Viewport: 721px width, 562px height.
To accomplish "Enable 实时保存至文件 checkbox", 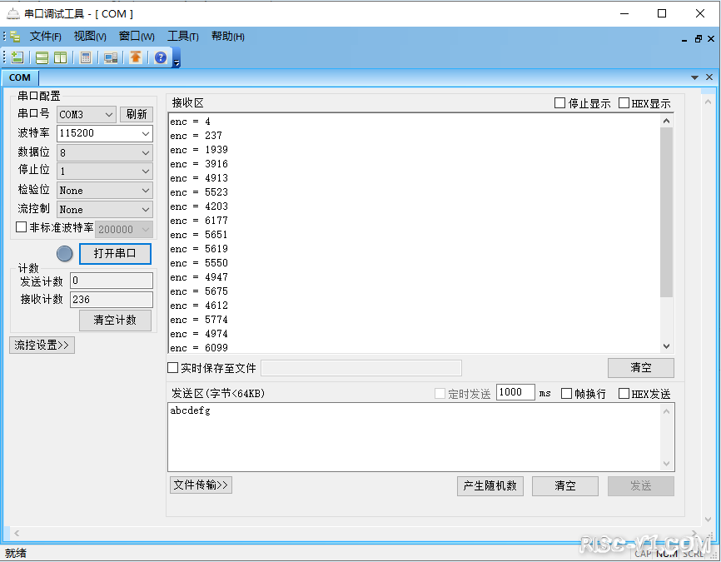I will pos(172,368).
